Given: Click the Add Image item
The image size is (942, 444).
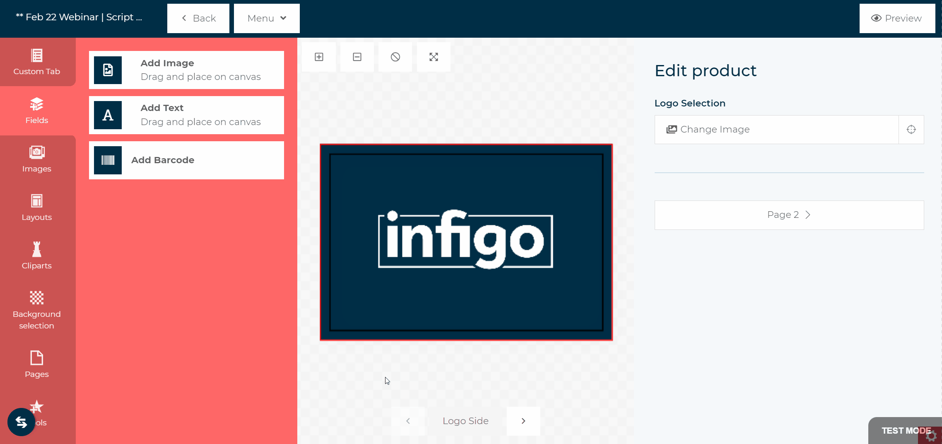Looking at the screenshot, I should tap(186, 70).
